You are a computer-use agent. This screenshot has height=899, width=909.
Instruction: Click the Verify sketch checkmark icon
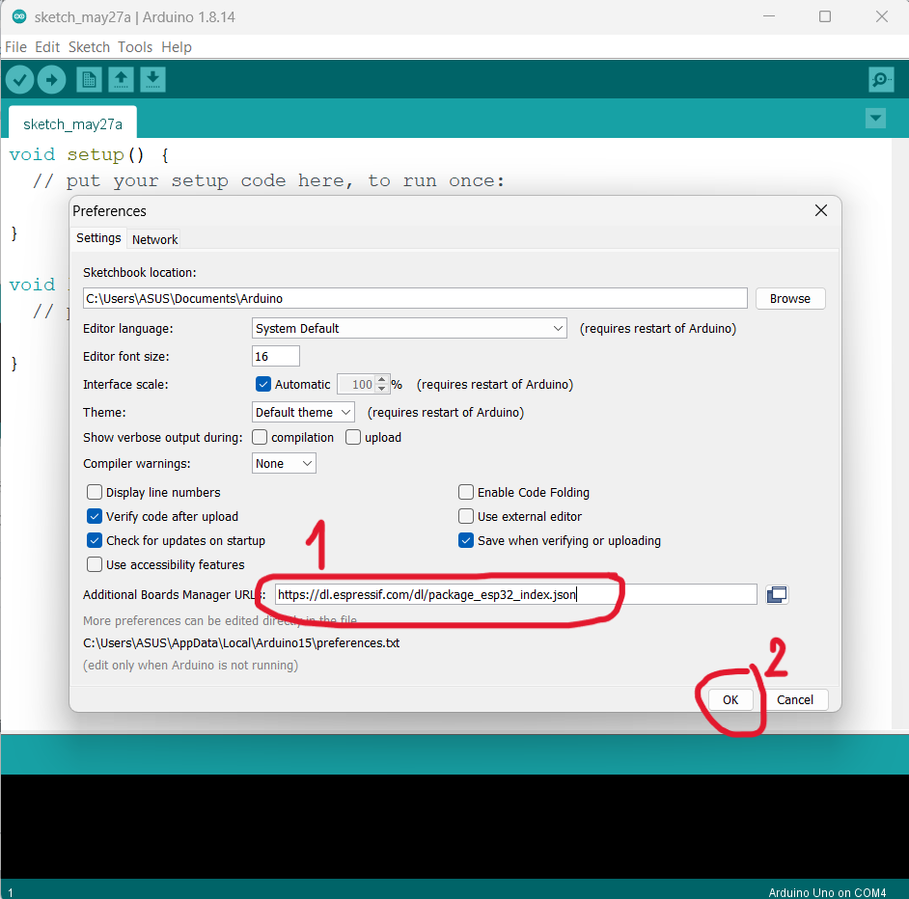coord(19,79)
